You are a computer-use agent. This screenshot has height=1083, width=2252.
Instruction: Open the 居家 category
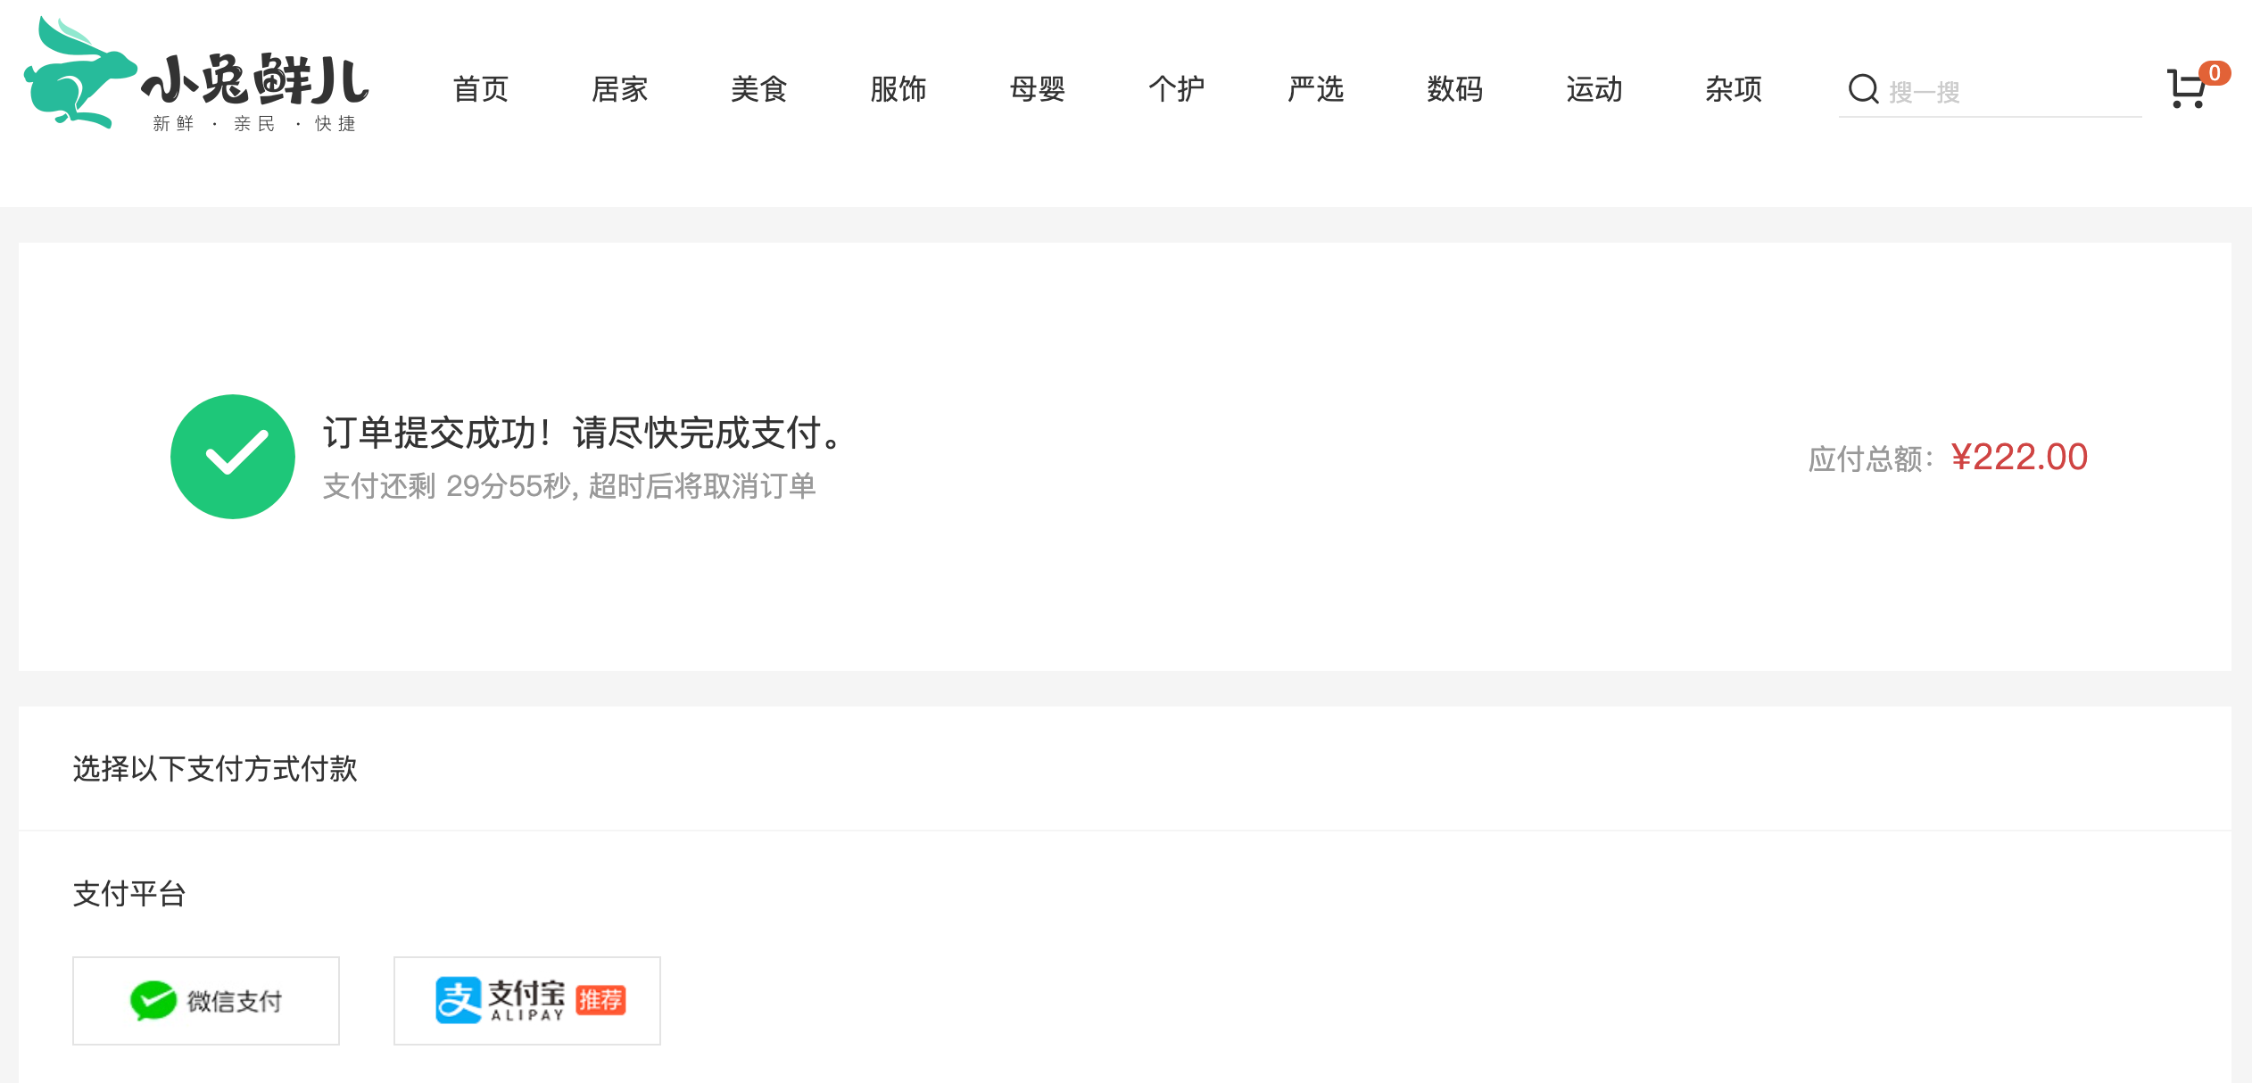620,89
